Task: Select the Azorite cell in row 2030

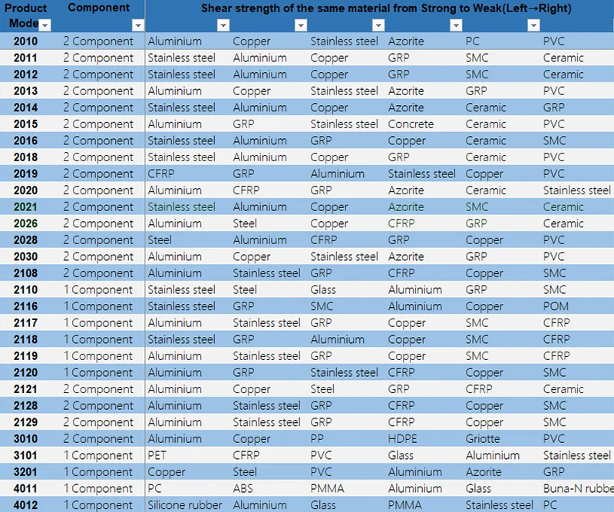Action: tap(406, 256)
